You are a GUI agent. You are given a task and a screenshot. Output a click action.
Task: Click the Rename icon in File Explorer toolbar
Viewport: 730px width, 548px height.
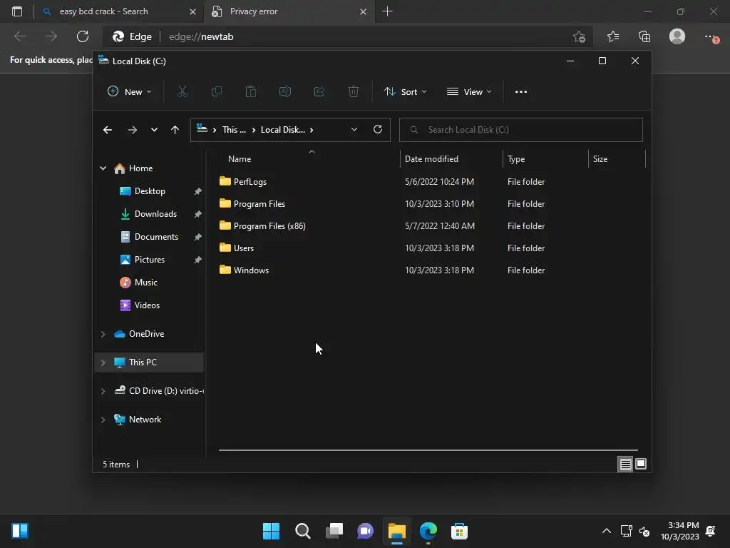(285, 92)
